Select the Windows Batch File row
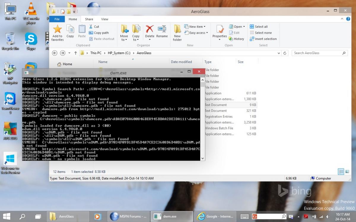The width and height of the screenshot is (356, 222). point(231,128)
